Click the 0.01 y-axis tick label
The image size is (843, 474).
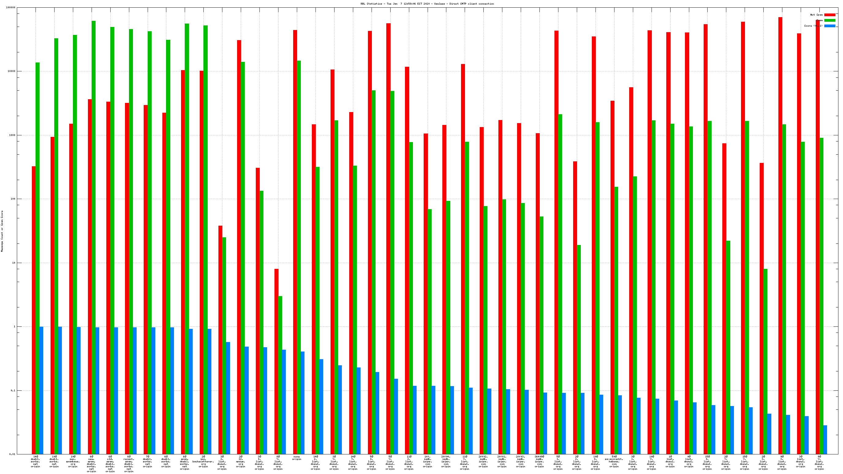coord(12,454)
